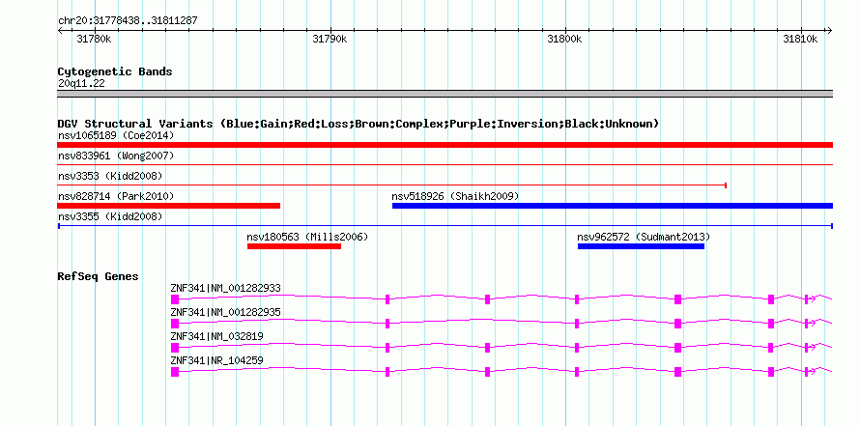
Task: Click the right arrowhead of the ruler
Action: click(830, 30)
